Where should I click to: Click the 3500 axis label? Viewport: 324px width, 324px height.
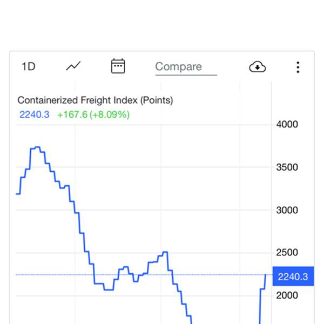click(x=287, y=167)
